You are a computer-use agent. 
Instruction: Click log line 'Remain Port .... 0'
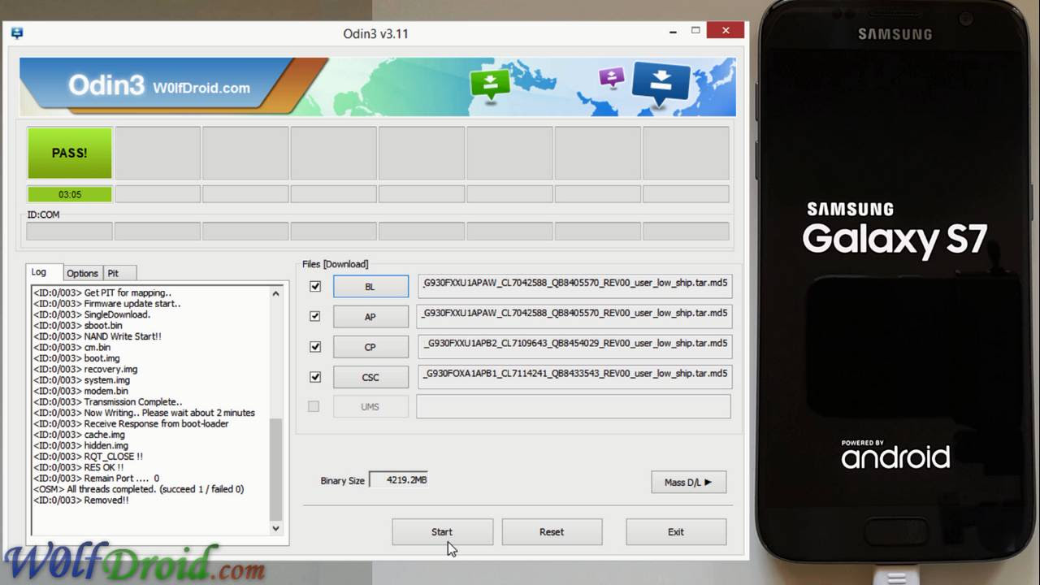click(96, 479)
